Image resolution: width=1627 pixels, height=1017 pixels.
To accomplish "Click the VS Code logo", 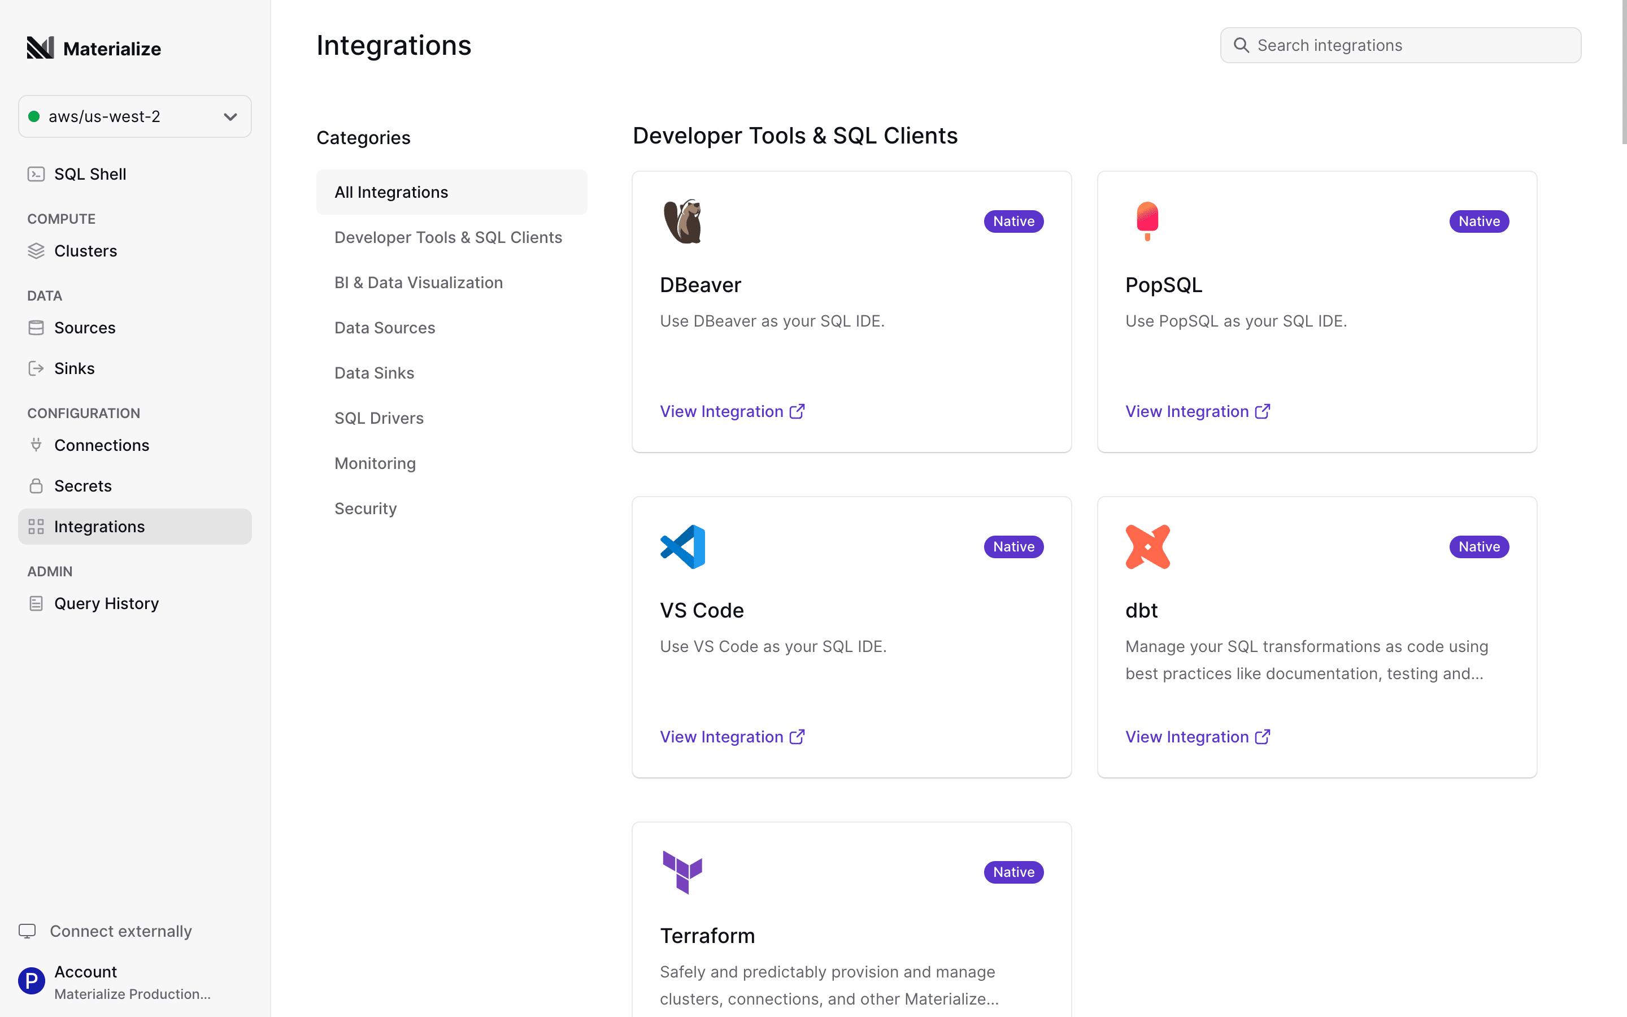I will 682,547.
